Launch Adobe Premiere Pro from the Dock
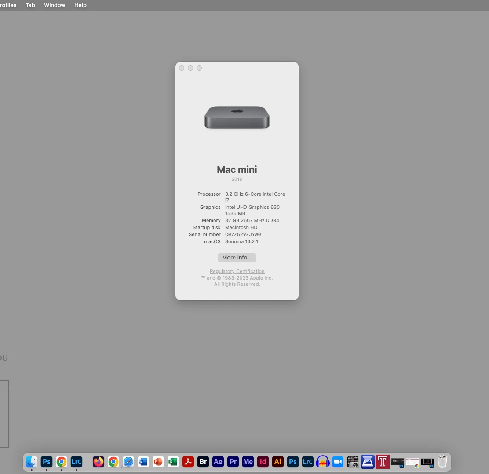The image size is (489, 474). pyautogui.click(x=233, y=462)
